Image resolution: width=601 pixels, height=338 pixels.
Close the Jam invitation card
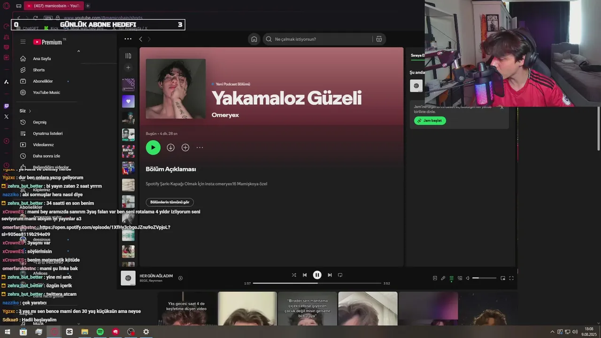tap(501, 107)
